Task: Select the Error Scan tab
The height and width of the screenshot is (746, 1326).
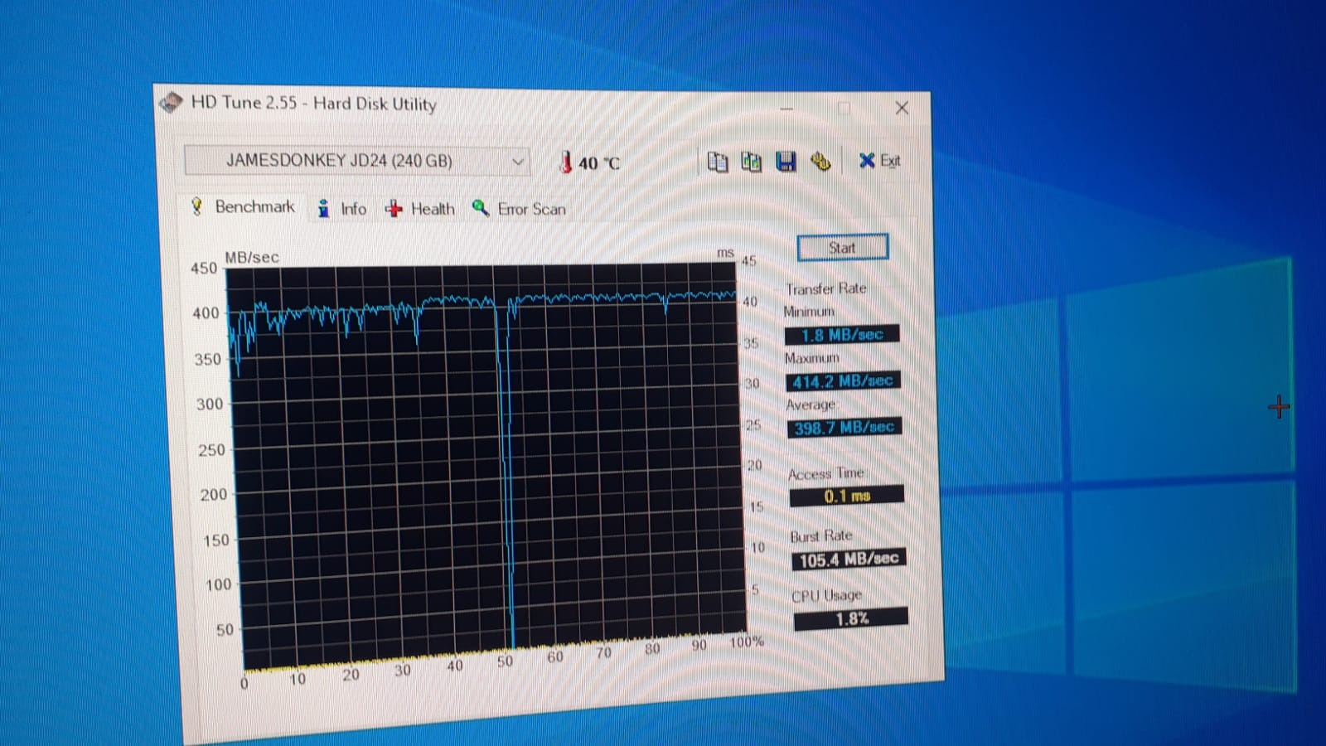Action: click(x=520, y=209)
